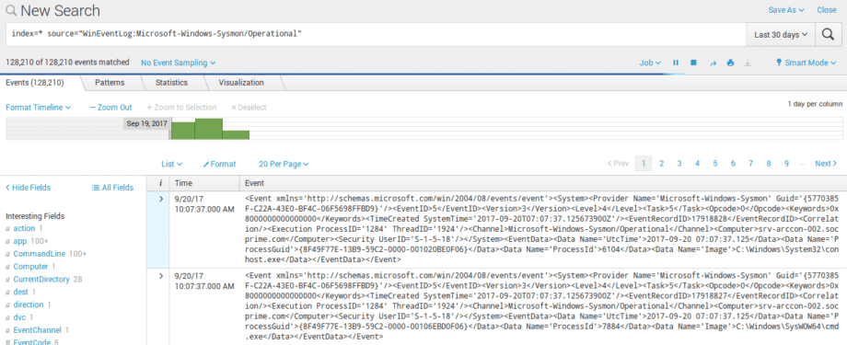Select the action field
This screenshot has height=345, width=847.
tap(24, 228)
